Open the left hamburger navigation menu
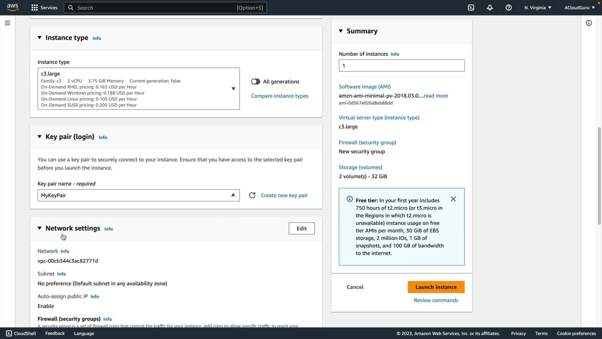 [8, 23]
